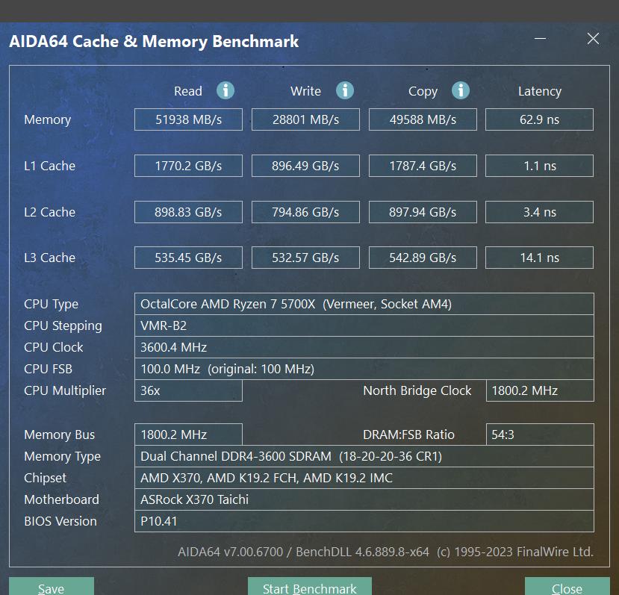Click Memory write value 28801 MB/s

305,119
